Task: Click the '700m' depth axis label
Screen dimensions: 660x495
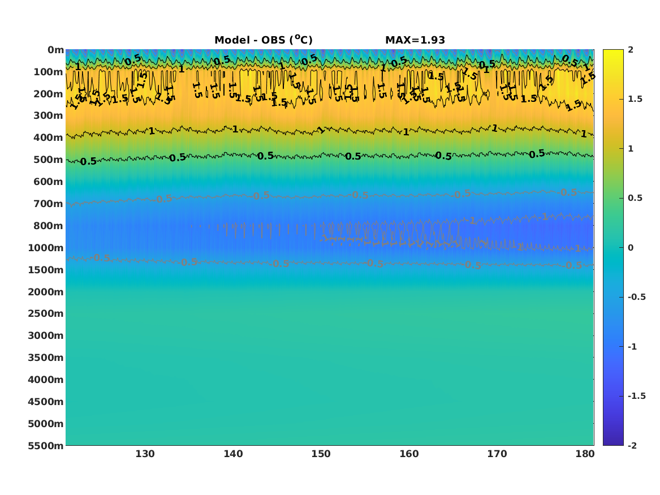Action: [x=49, y=204]
